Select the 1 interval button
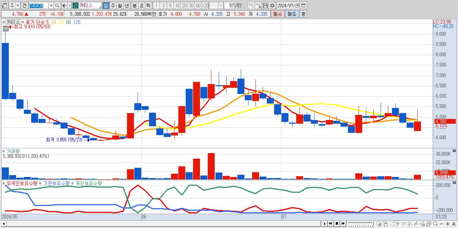The width and height of the screenshot is (458, 228). 156,6
